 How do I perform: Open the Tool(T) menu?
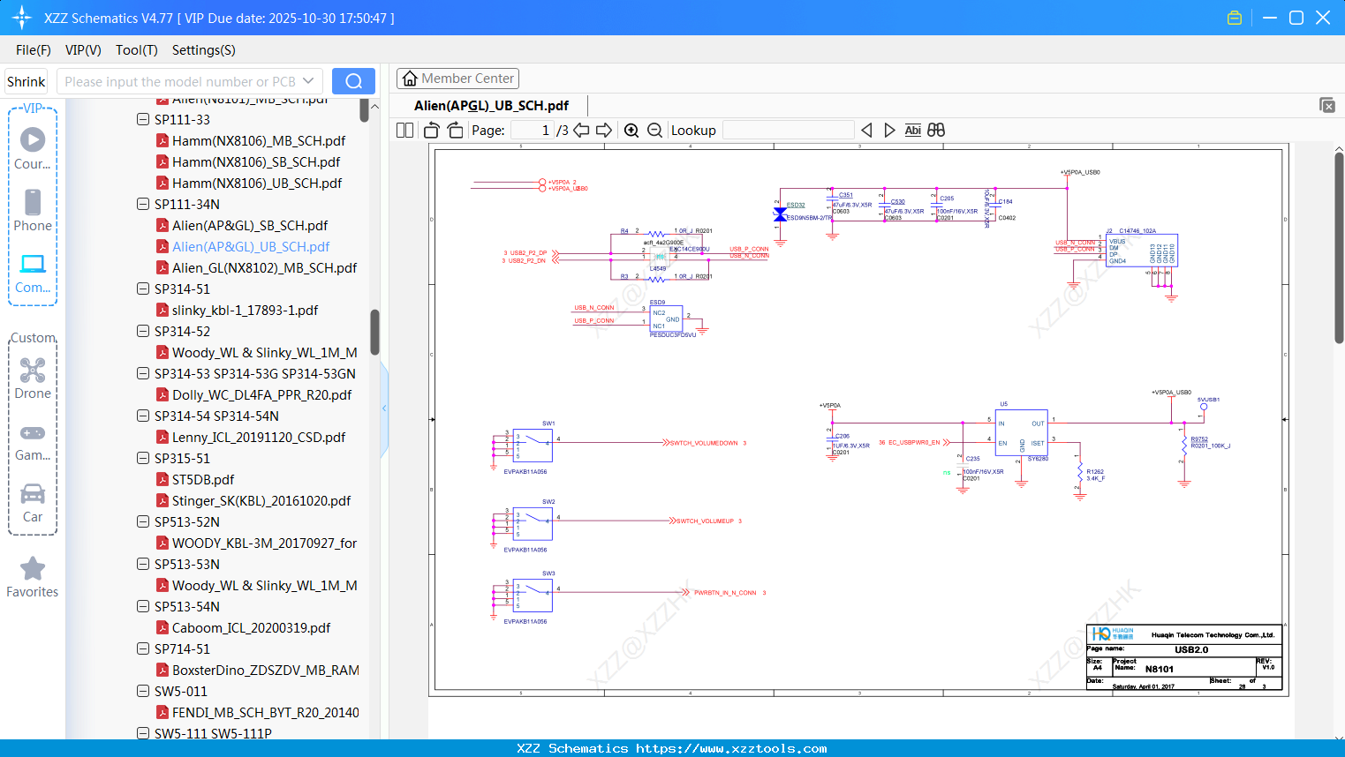point(136,50)
